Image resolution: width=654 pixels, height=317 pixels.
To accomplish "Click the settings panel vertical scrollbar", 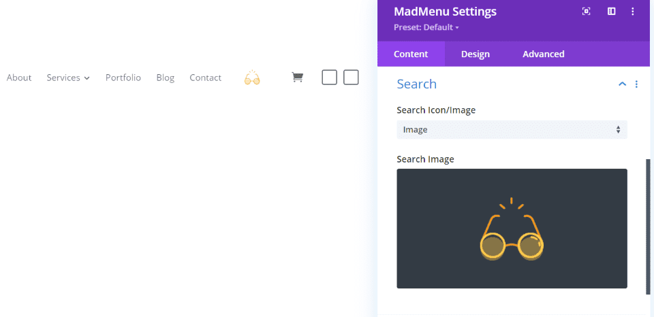I will [x=648, y=227].
